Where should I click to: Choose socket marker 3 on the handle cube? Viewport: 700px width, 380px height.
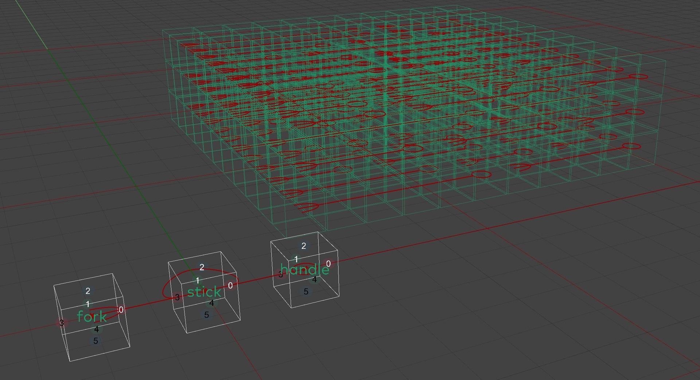[281, 274]
